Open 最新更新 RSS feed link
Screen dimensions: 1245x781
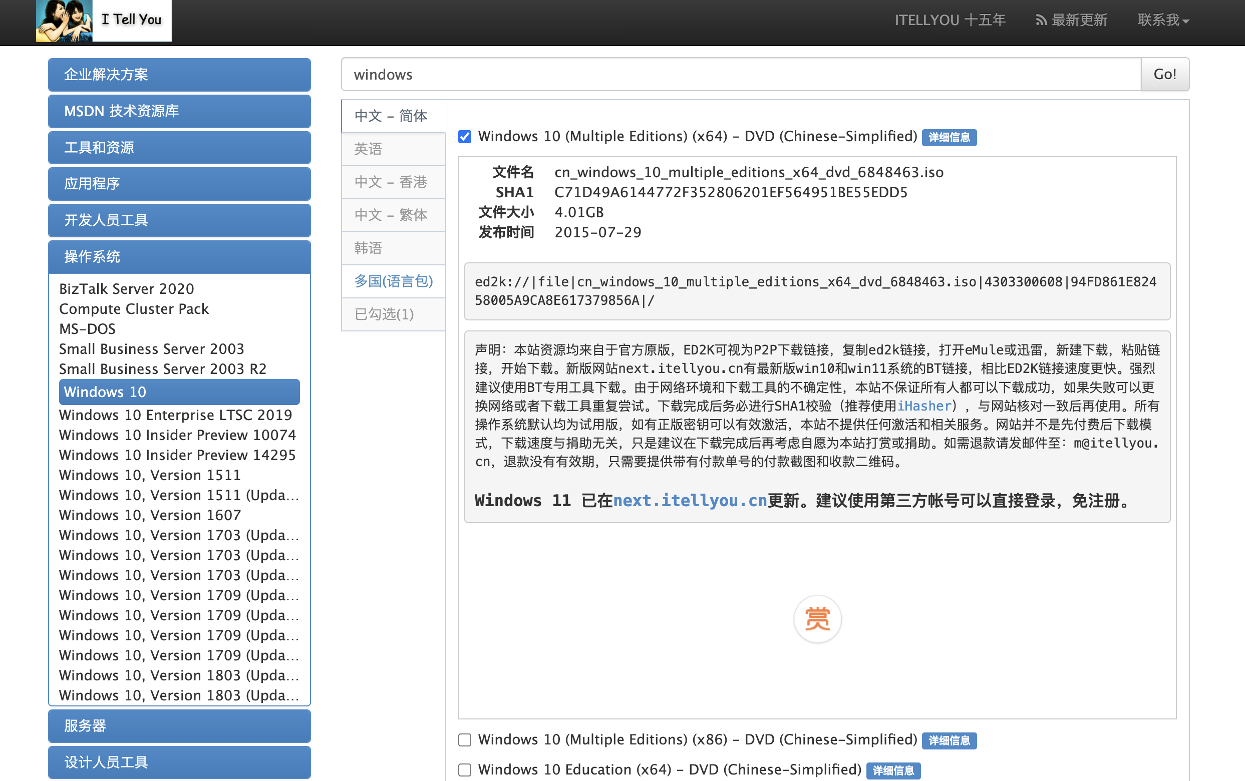(1071, 20)
